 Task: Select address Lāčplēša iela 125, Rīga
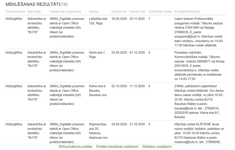(x=98, y=21)
